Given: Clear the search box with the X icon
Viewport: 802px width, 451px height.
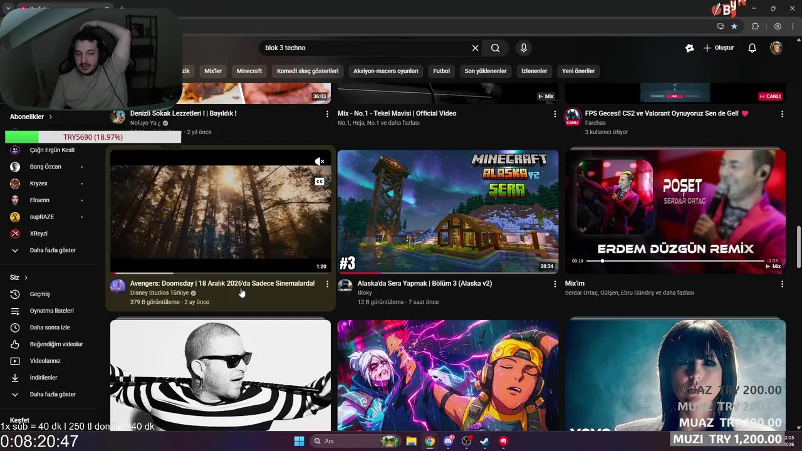Looking at the screenshot, I should pos(475,48).
